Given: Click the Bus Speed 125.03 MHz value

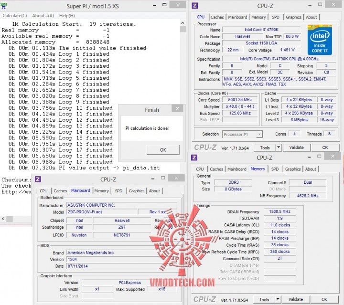Looking at the screenshot, I should pos(240,113).
